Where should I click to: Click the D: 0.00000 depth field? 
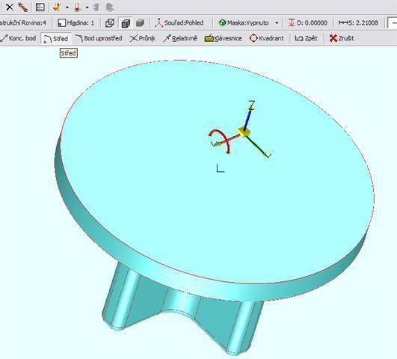tap(307, 22)
